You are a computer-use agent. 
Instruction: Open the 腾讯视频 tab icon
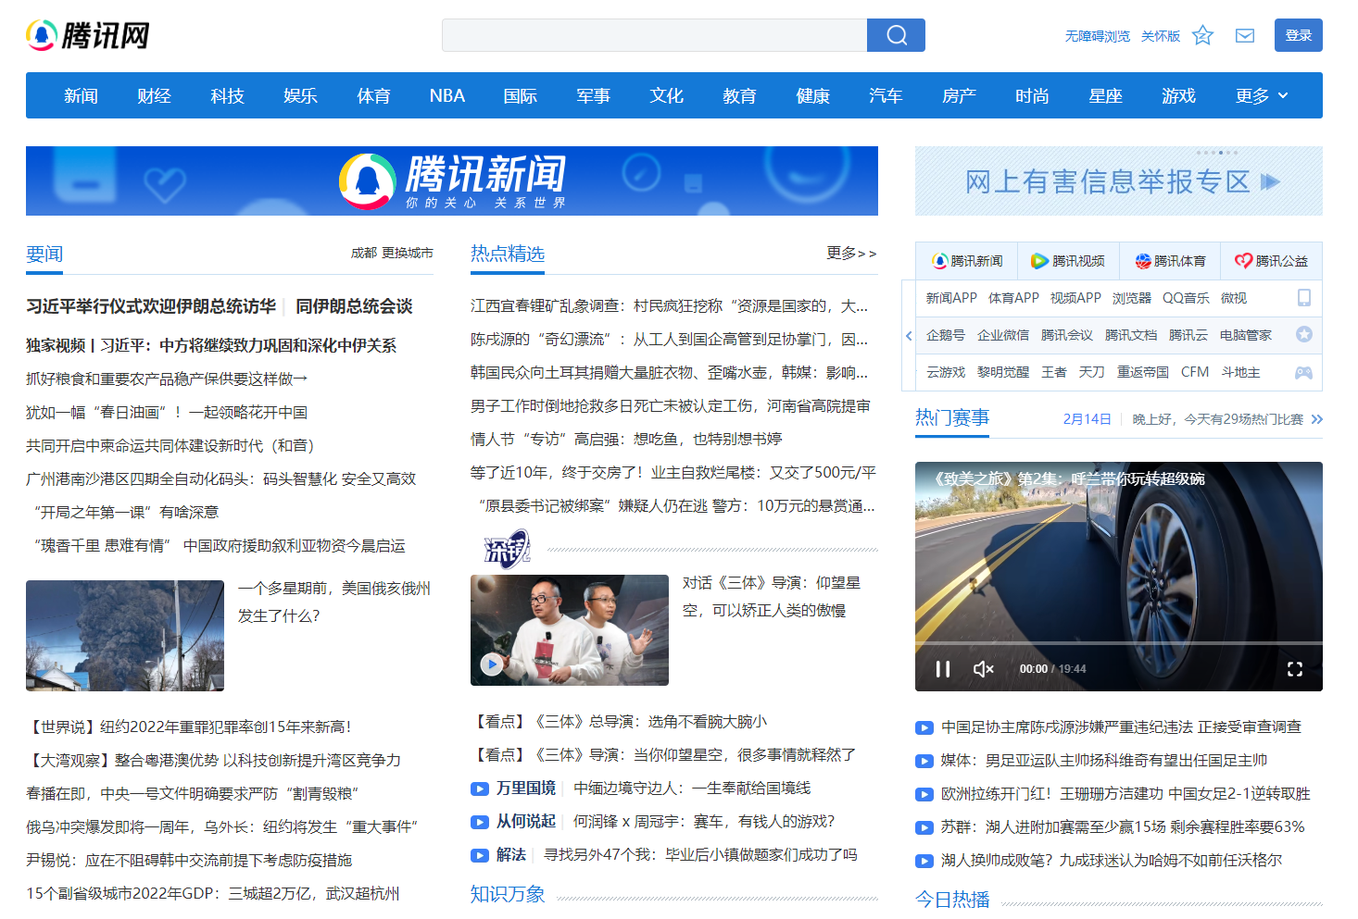pyautogui.click(x=1040, y=261)
